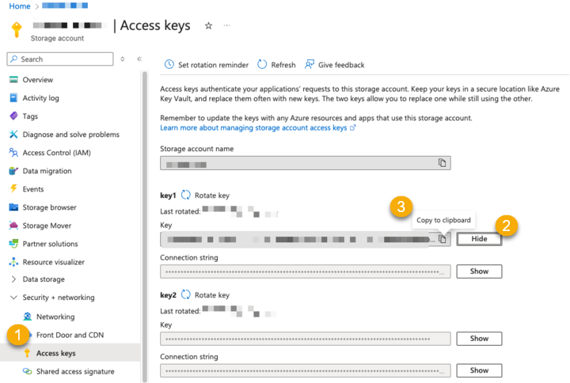The width and height of the screenshot is (570, 383).
Task: Copy key1 key to clipboard
Action: (x=443, y=239)
